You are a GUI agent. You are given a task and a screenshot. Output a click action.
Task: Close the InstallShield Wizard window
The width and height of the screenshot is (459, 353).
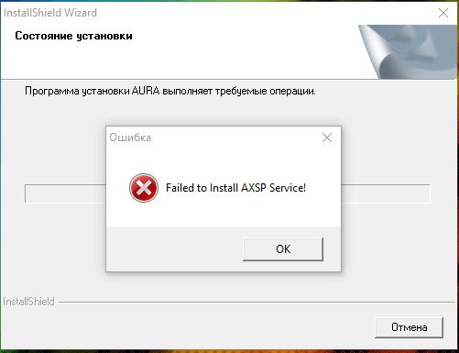click(443, 13)
